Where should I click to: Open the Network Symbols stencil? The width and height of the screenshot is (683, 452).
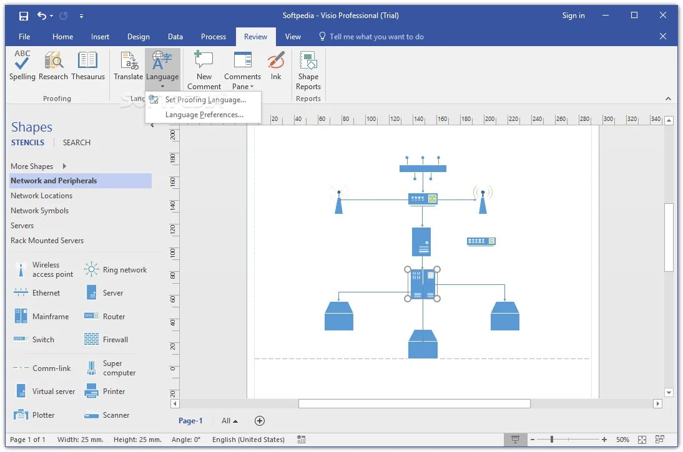(39, 211)
